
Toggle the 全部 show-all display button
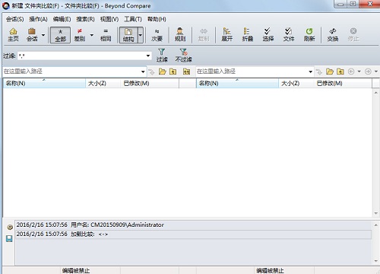pos(60,35)
